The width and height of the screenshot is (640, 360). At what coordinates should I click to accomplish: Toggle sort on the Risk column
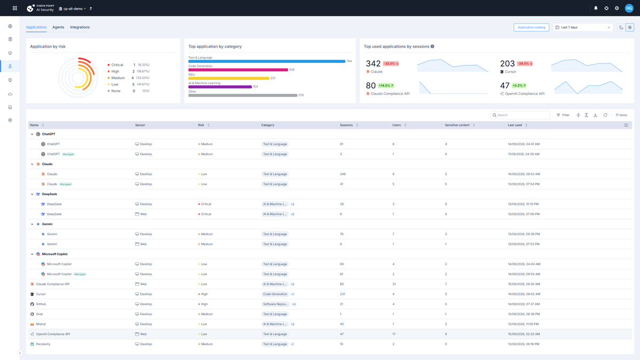click(209, 125)
